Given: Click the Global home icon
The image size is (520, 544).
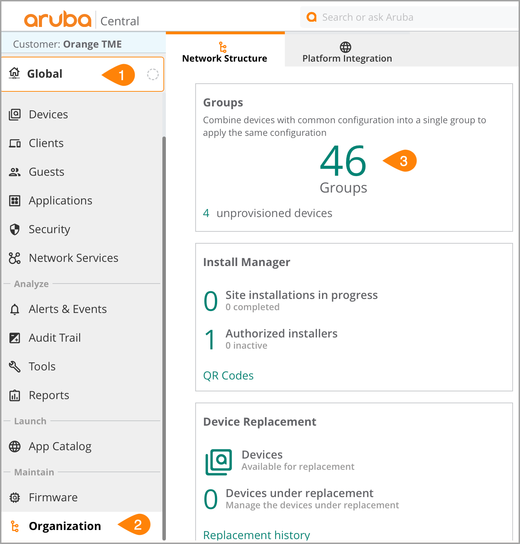Looking at the screenshot, I should 14,73.
